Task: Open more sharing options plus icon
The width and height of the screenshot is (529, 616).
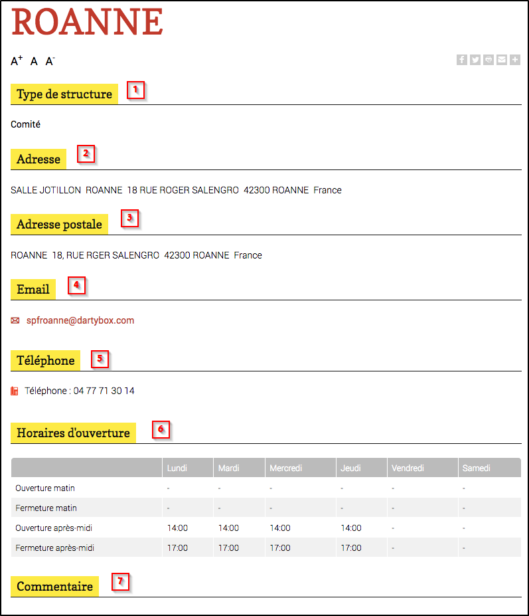Action: click(x=514, y=60)
